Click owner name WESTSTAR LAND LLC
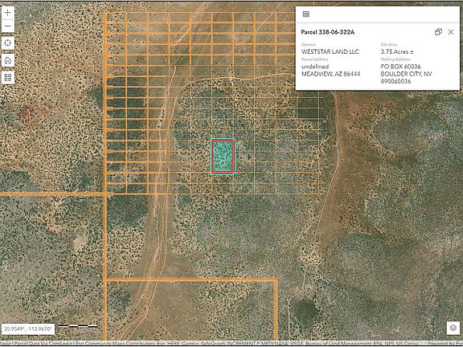 tap(330, 51)
